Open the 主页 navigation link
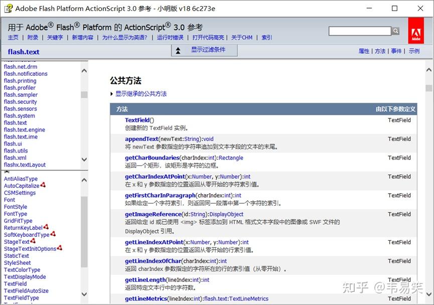This screenshot has width=434, height=305. point(13,37)
